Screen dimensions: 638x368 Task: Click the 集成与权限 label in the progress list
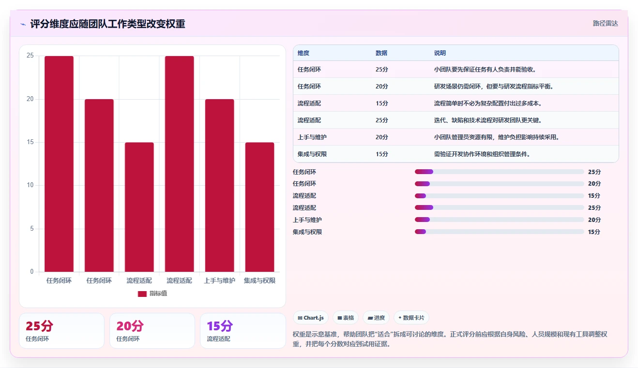[x=307, y=232]
